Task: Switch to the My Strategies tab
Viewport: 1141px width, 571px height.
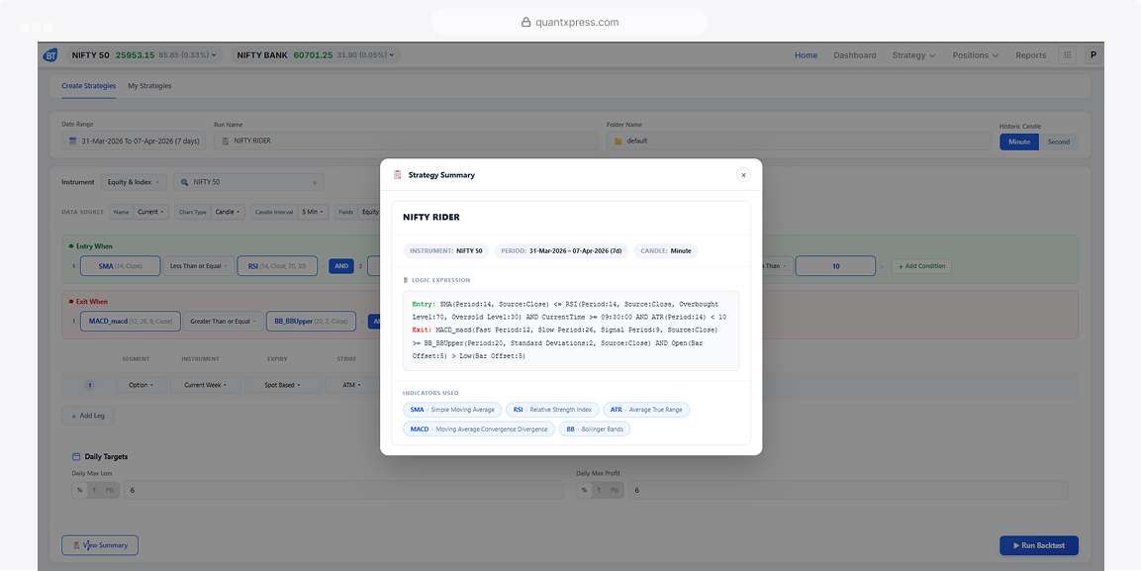Action: click(x=149, y=86)
